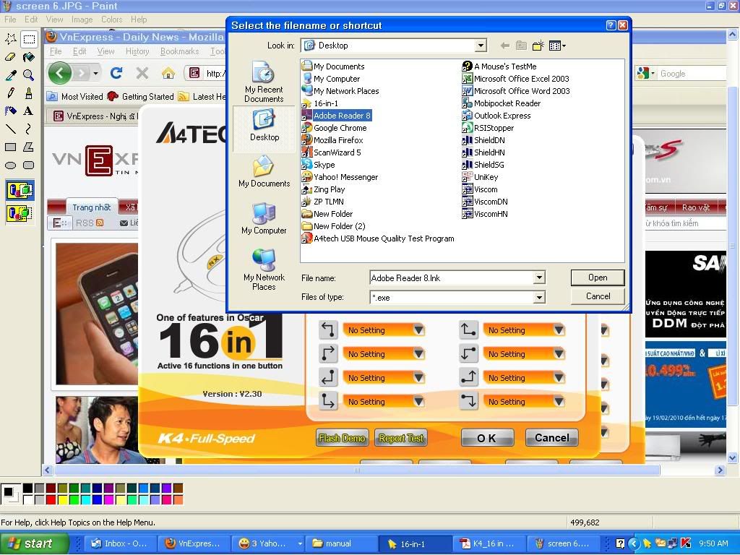Select the Brush tool in Paint
Screen dimensions: 740x555
[29, 93]
